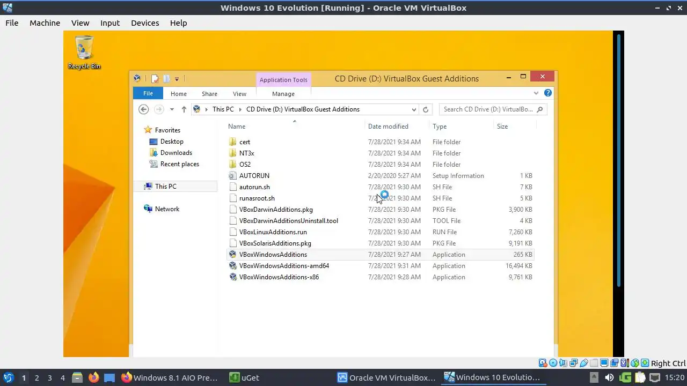Click the Properties quick access toolbar icon
687x386 pixels.
click(x=155, y=79)
